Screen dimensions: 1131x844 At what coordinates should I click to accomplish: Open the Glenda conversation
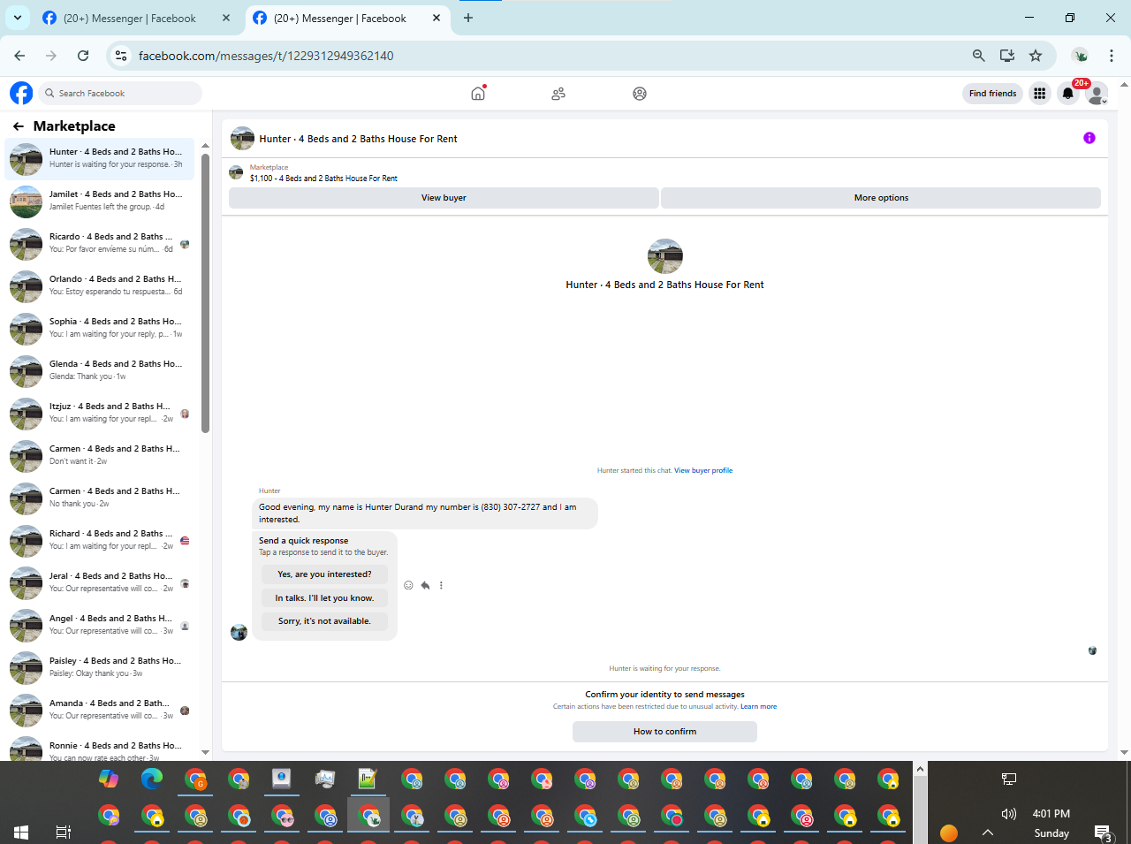(100, 371)
